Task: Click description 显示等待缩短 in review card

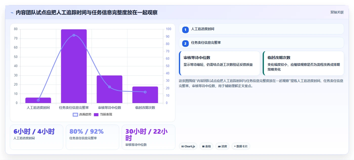Action: 218,65
